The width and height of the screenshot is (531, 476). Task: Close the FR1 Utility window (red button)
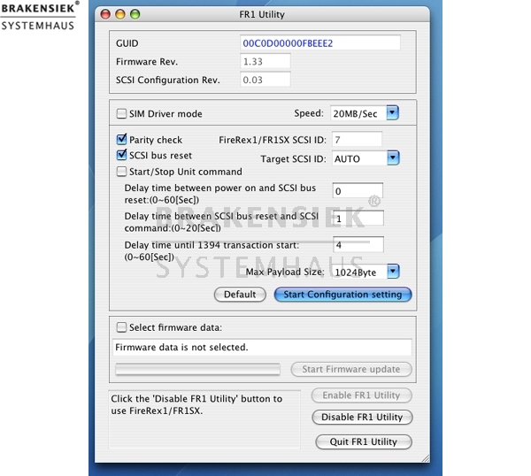(x=105, y=14)
